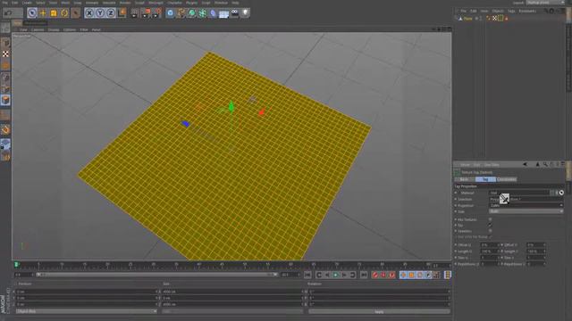
Task: Click the Render to Picture Viewer icon
Action: pyautogui.click(x=146, y=13)
